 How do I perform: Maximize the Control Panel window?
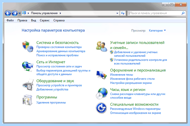pyautogui.click(x=172, y=5)
